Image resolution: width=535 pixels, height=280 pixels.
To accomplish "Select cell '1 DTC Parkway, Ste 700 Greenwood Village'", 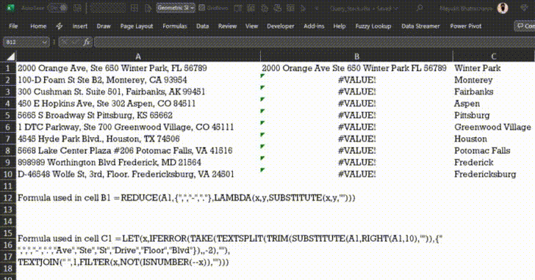I will [138, 127].
